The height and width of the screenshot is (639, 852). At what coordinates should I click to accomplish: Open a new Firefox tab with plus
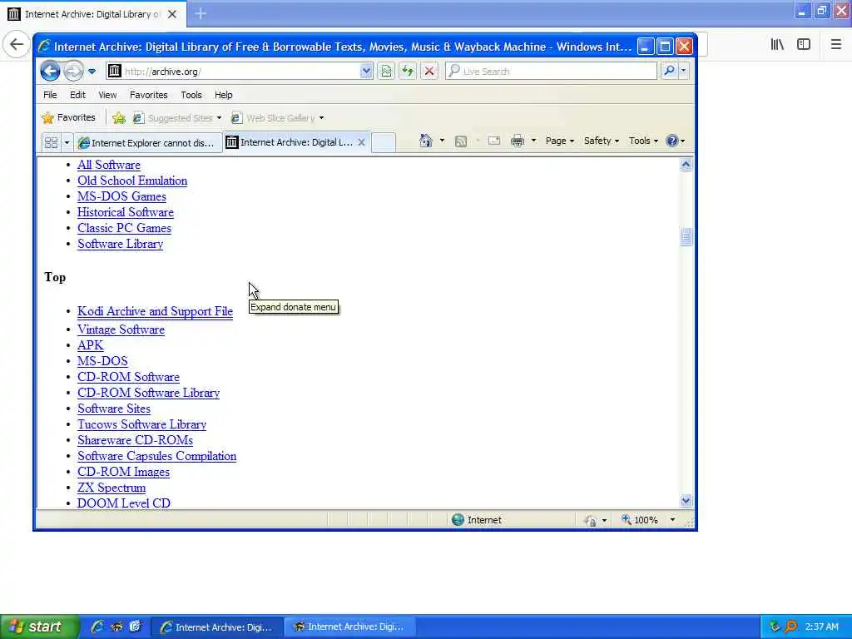click(201, 13)
